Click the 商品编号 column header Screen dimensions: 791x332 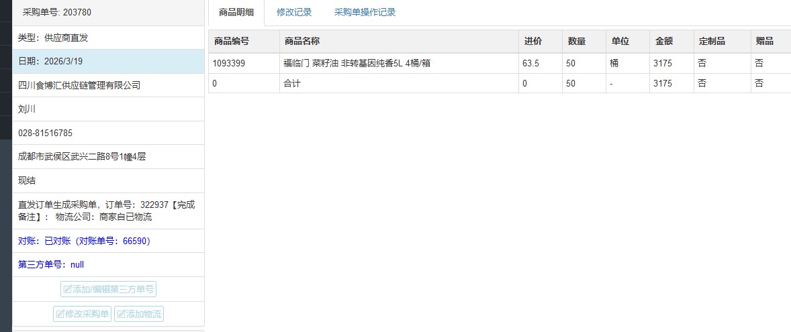[x=232, y=41]
